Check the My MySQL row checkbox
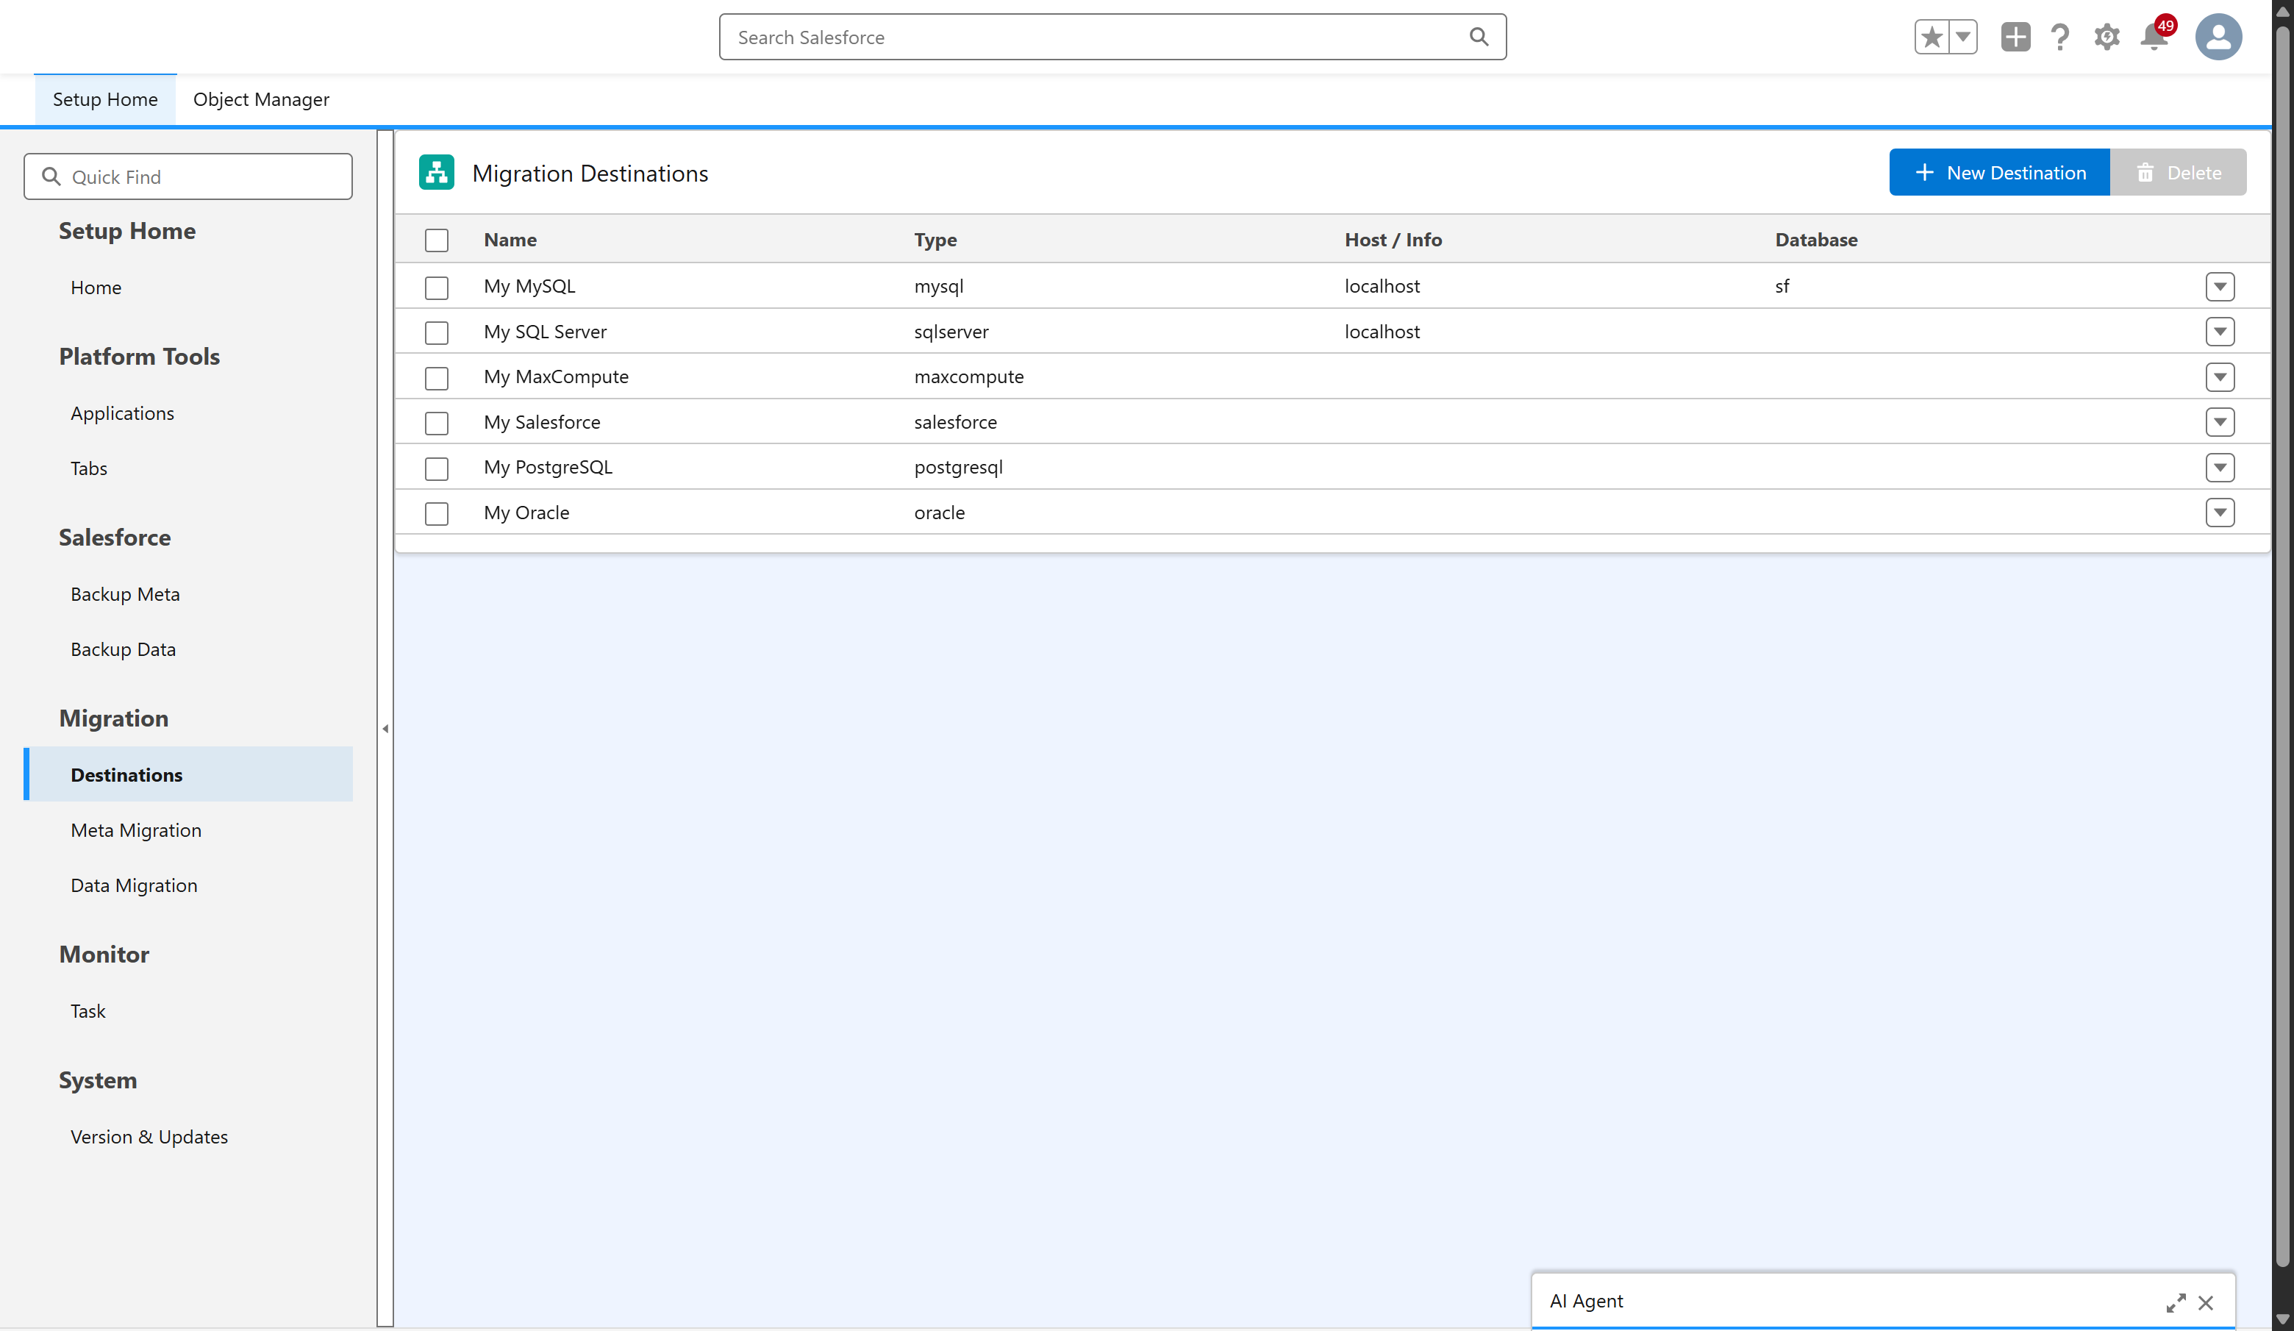Viewport: 2294px width, 1331px height. click(437, 287)
